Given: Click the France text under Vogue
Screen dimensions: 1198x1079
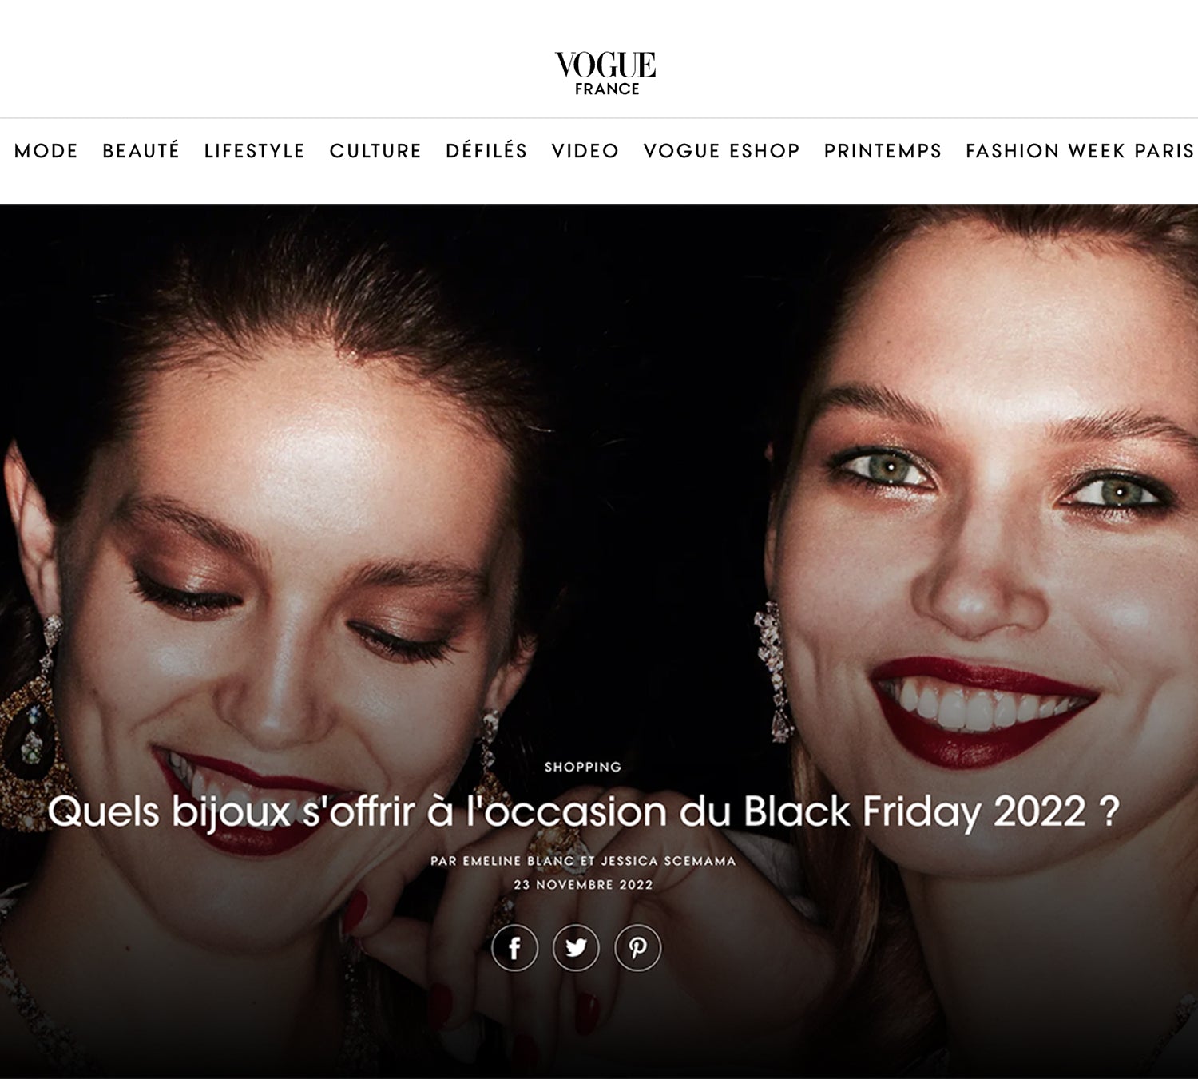Looking at the screenshot, I should click(x=607, y=89).
